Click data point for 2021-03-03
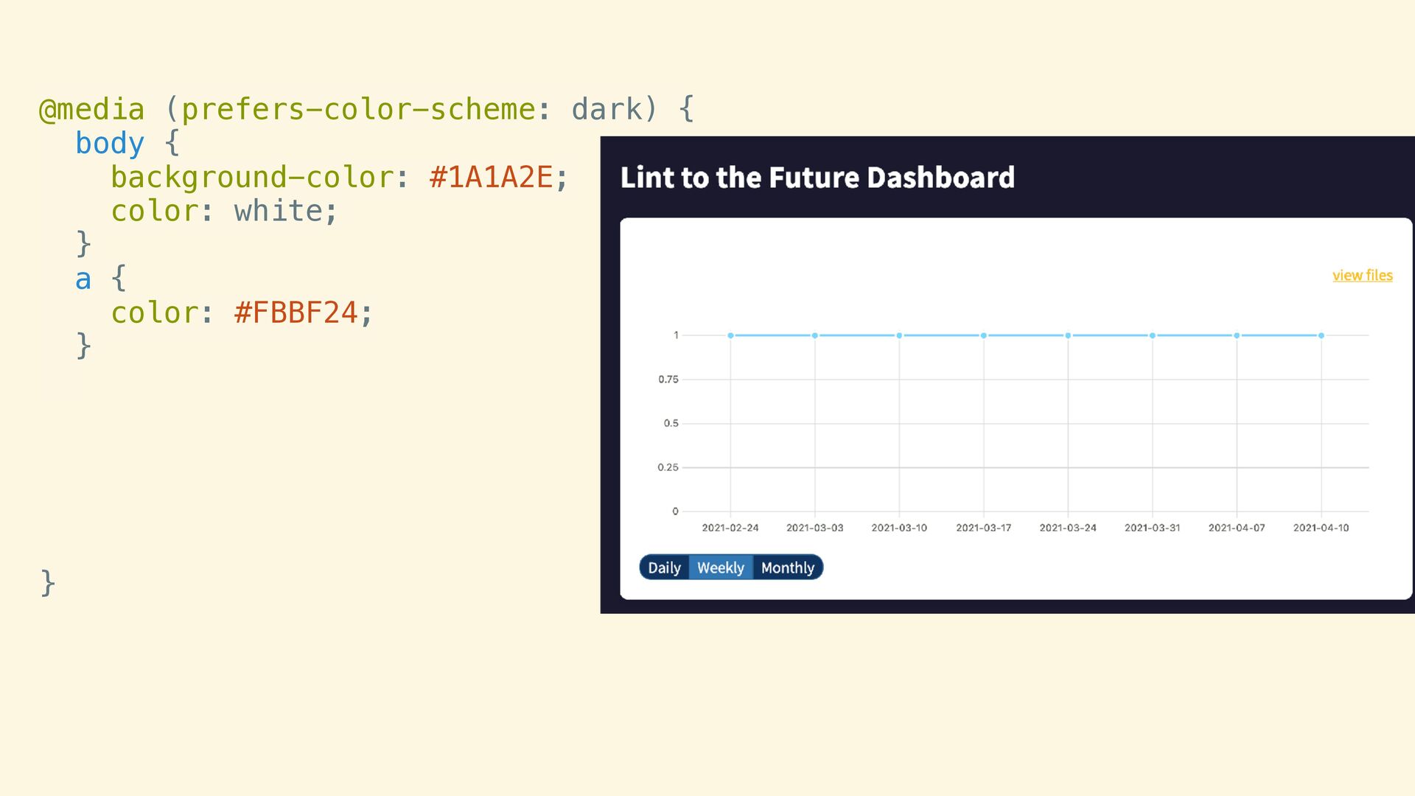The width and height of the screenshot is (1415, 796). 815,335
